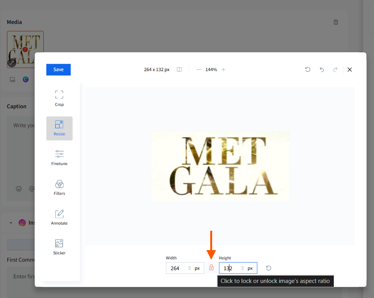Toggle the aspect ratio lock
Viewport: 374px width, 298px height.
(x=211, y=268)
